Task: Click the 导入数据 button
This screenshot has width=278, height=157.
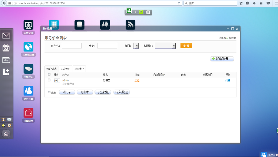Action: tap(122, 92)
